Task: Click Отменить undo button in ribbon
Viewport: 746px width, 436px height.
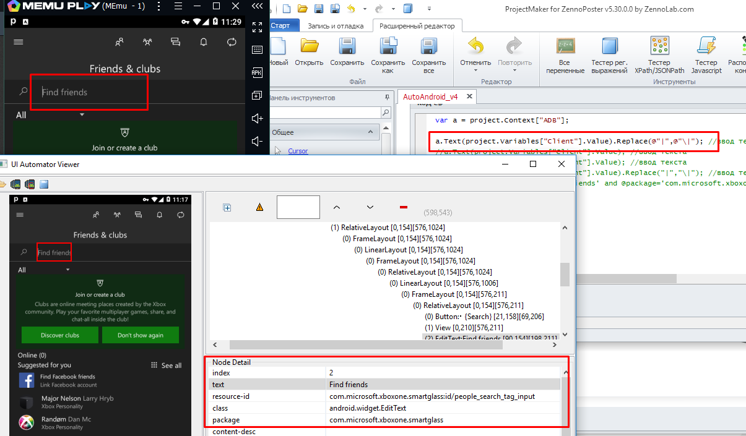Action: pyautogui.click(x=475, y=51)
